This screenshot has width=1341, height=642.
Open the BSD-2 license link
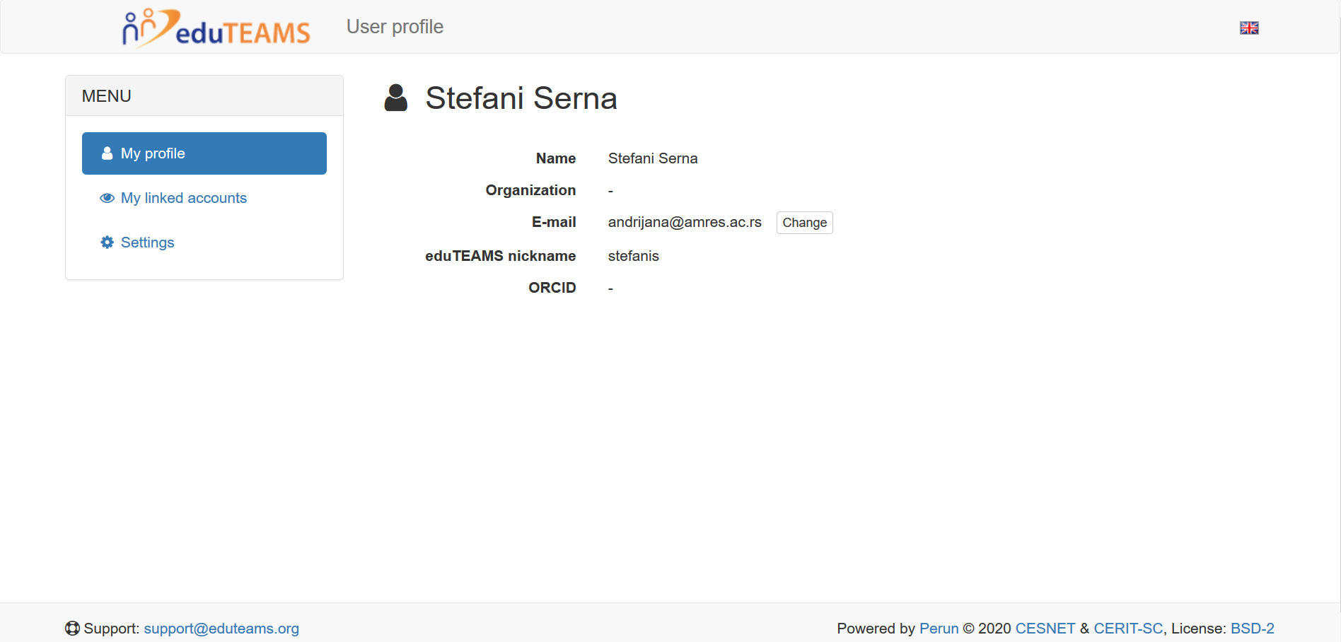(x=1252, y=629)
